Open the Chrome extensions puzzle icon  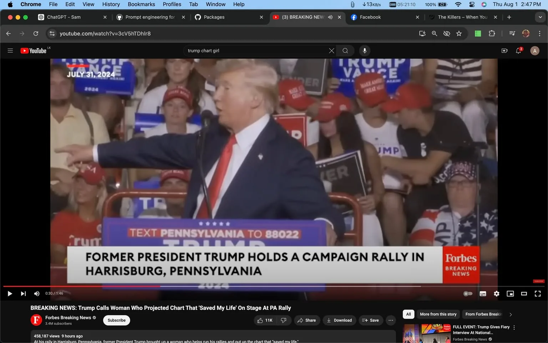tap(492, 33)
